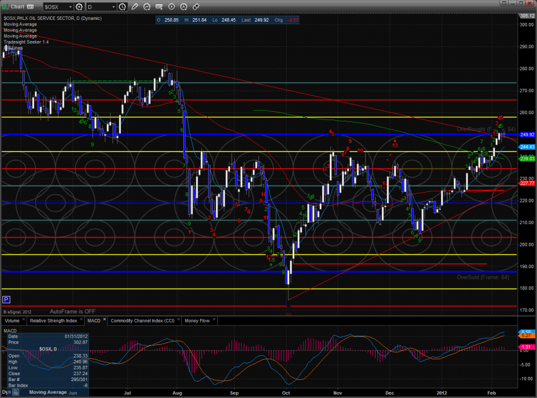This screenshot has width=537, height=398.
Task: Click the trade ticket icon in toolbar
Action: point(196,7)
